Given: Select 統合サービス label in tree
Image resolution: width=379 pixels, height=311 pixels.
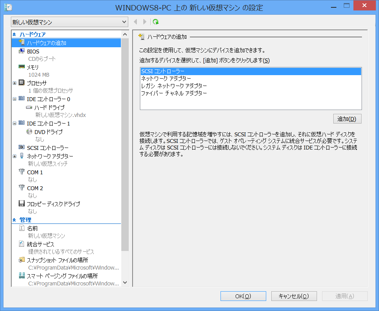Looking at the screenshot, I should (41, 244).
